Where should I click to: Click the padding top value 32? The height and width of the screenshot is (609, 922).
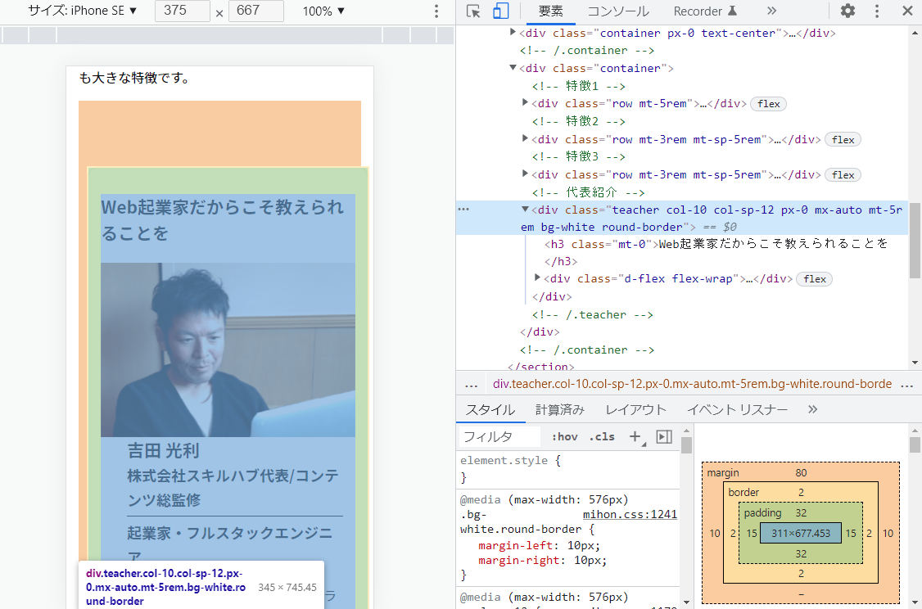(801, 512)
